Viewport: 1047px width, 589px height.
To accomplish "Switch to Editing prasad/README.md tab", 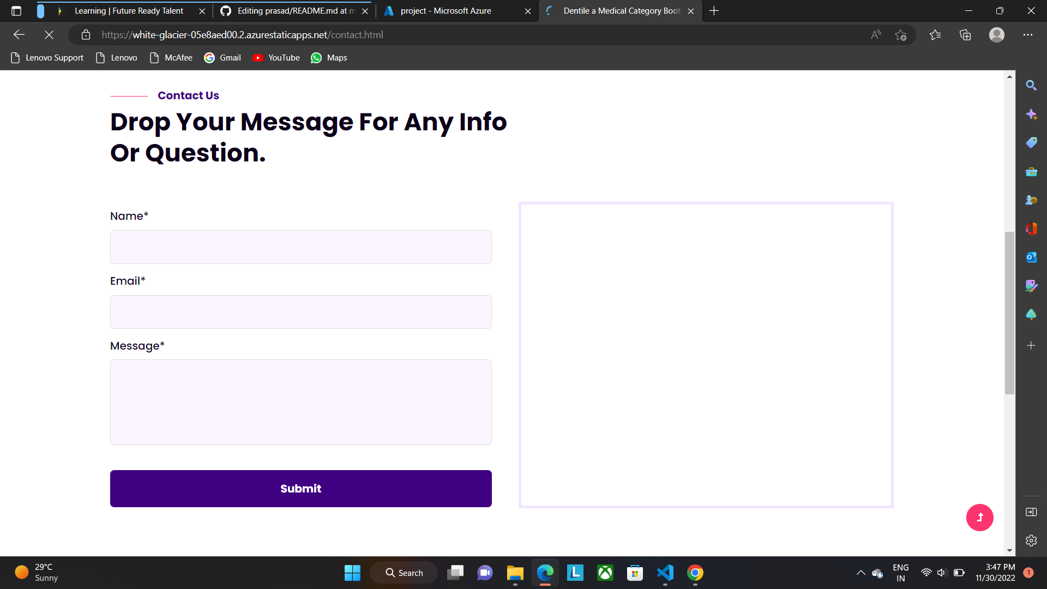I will 294,11.
